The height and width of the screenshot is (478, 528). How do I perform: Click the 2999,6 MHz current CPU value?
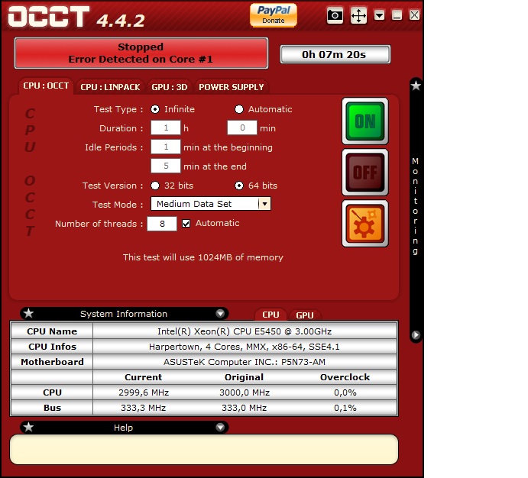[144, 392]
